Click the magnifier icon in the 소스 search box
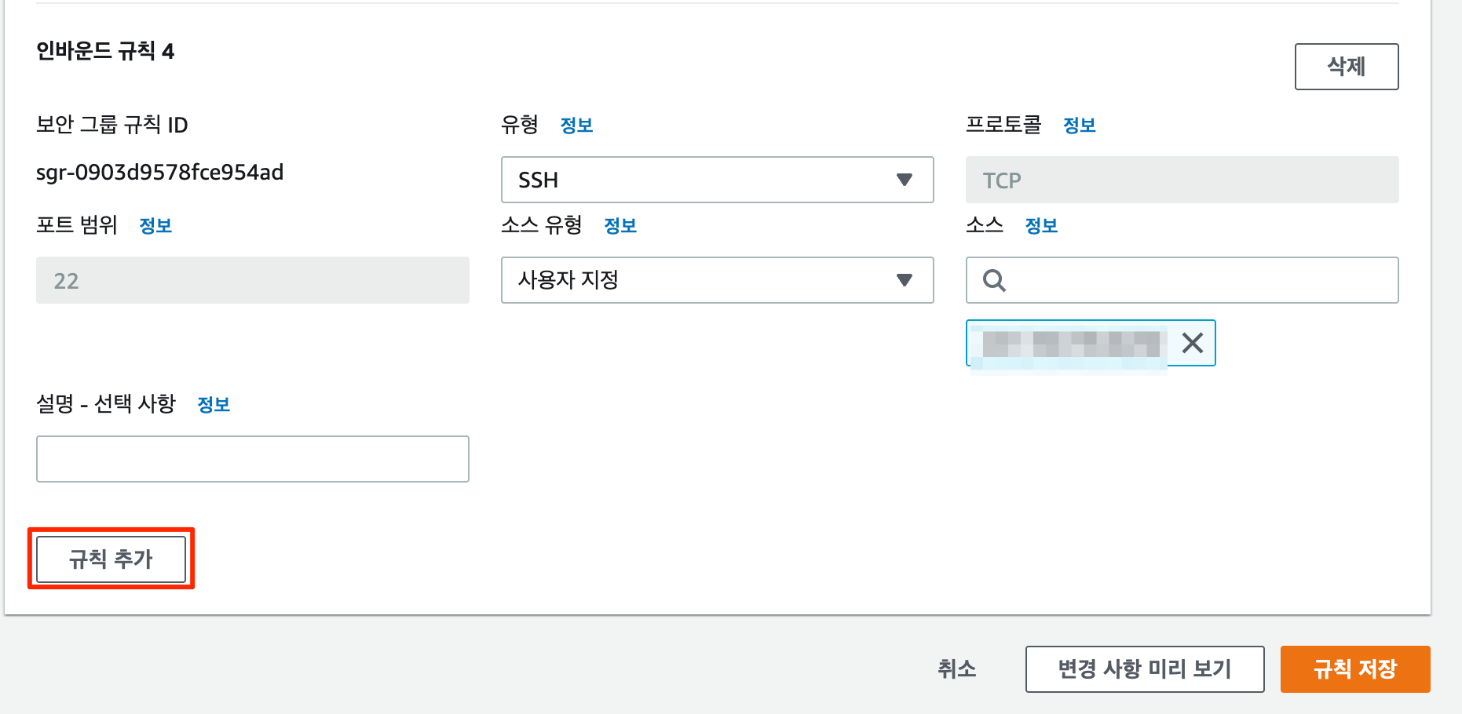 [994, 280]
